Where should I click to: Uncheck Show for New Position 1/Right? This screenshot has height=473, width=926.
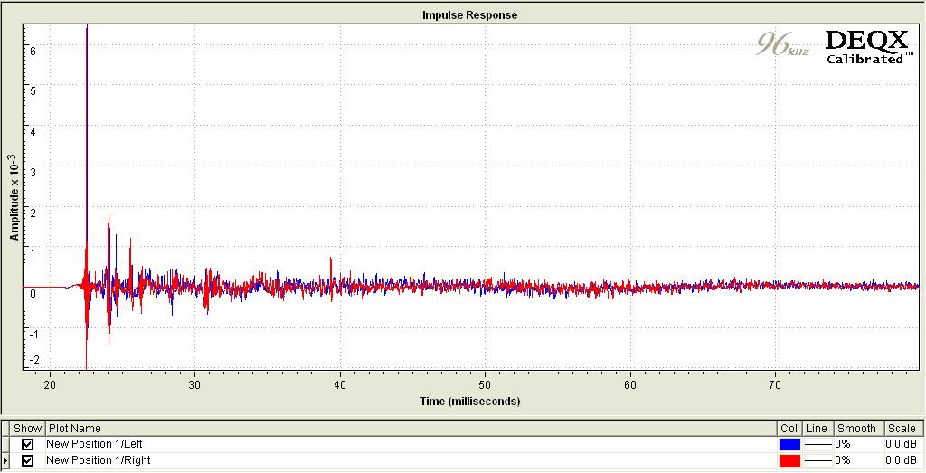coord(27,460)
